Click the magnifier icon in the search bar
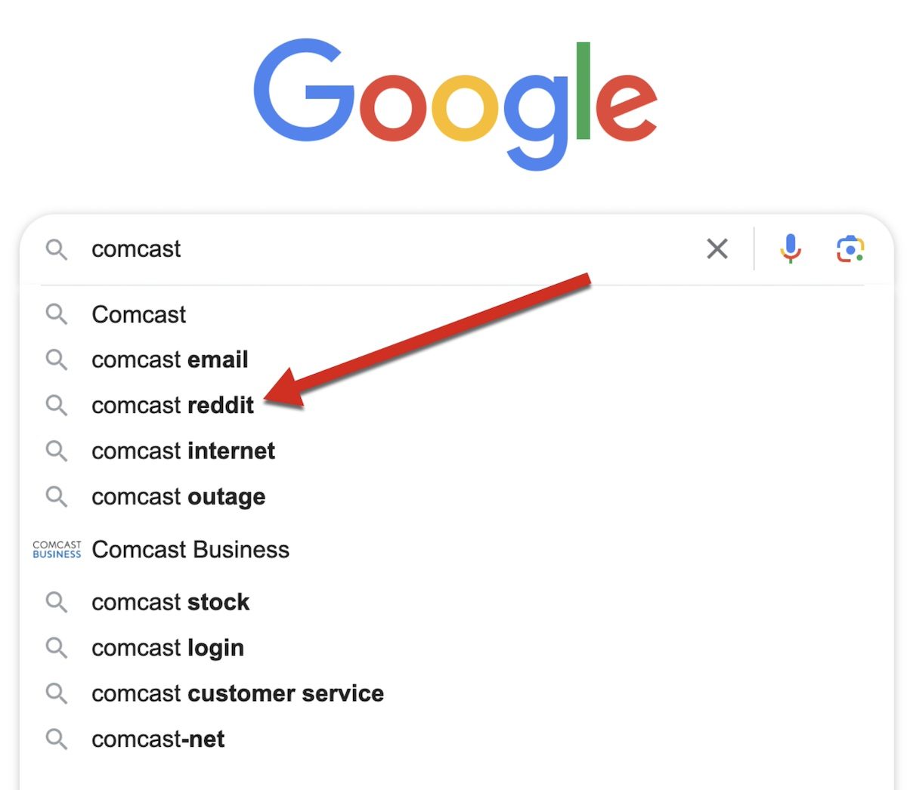The height and width of the screenshot is (790, 907). [57, 249]
